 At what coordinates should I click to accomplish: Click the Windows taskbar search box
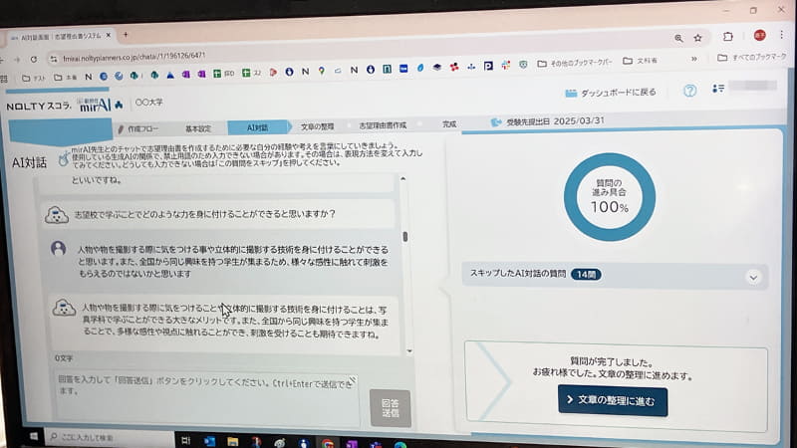(x=111, y=437)
